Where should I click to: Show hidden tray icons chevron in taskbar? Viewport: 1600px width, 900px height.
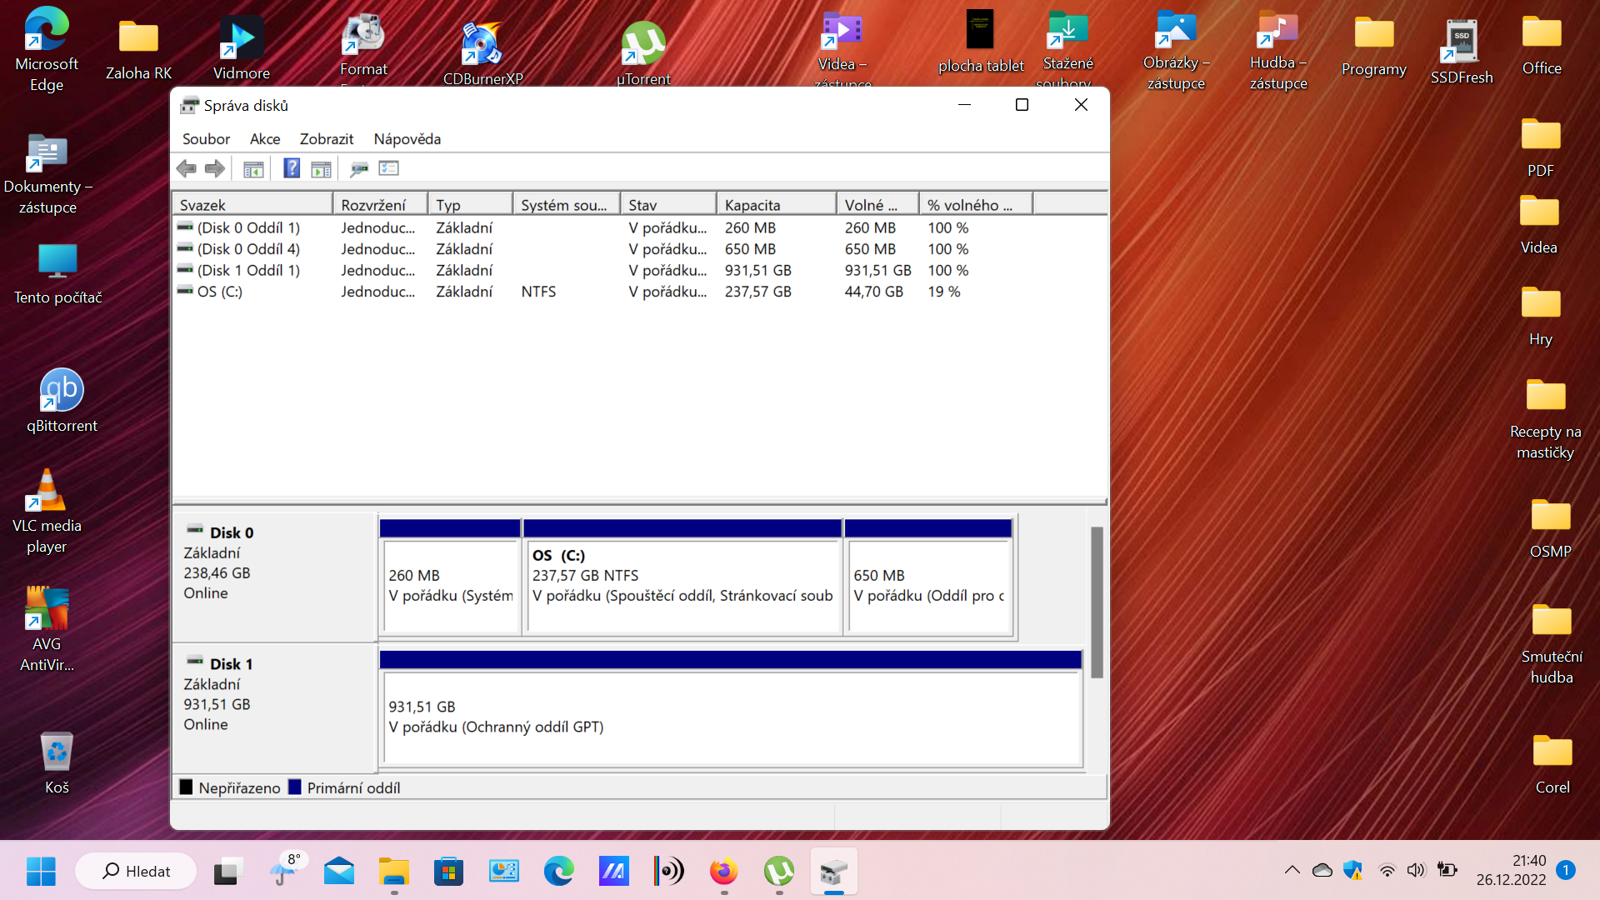[1292, 871]
